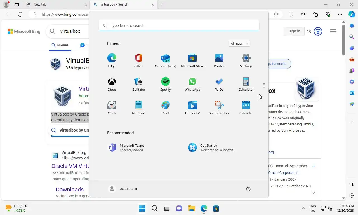358x215 pixels.
Task: Open Chat app from the taskbar
Action: (179, 208)
